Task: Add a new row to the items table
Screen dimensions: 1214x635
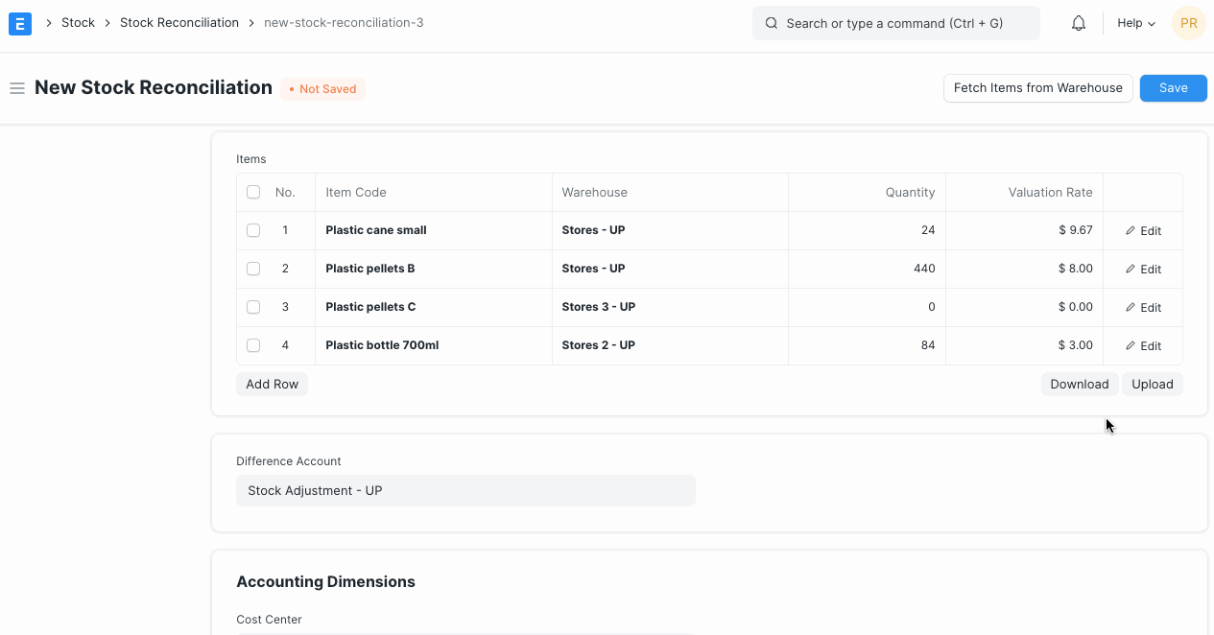Action: click(272, 384)
